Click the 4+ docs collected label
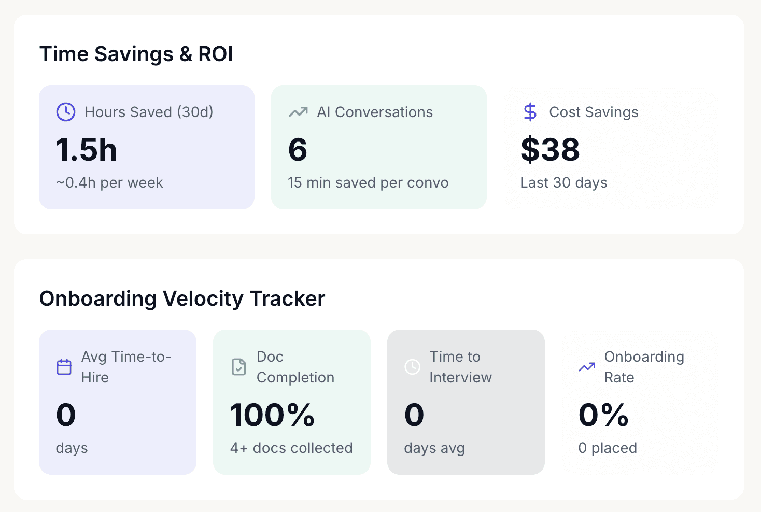The width and height of the screenshot is (761, 512). pyautogui.click(x=291, y=448)
